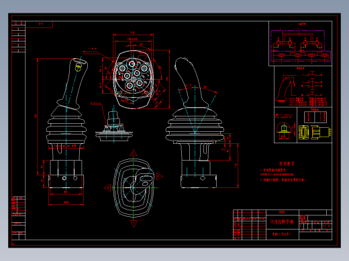Image resolution: width=349 pixels, height=261 pixels.
Task: Click the 118 width dimension above top view
Action: (x=132, y=33)
